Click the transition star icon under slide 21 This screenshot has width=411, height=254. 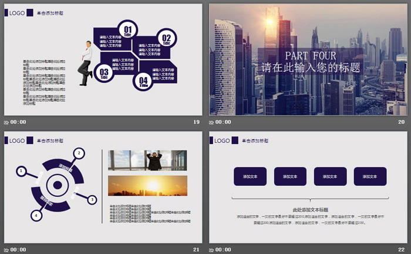coord(6,250)
